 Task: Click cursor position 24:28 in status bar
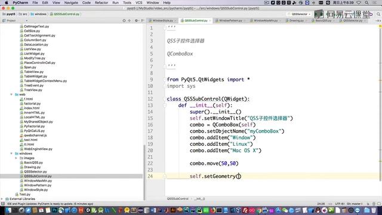point(321,204)
